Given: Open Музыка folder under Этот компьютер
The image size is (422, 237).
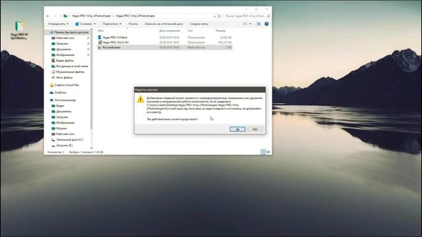Looking at the screenshot, I should click(61, 128).
